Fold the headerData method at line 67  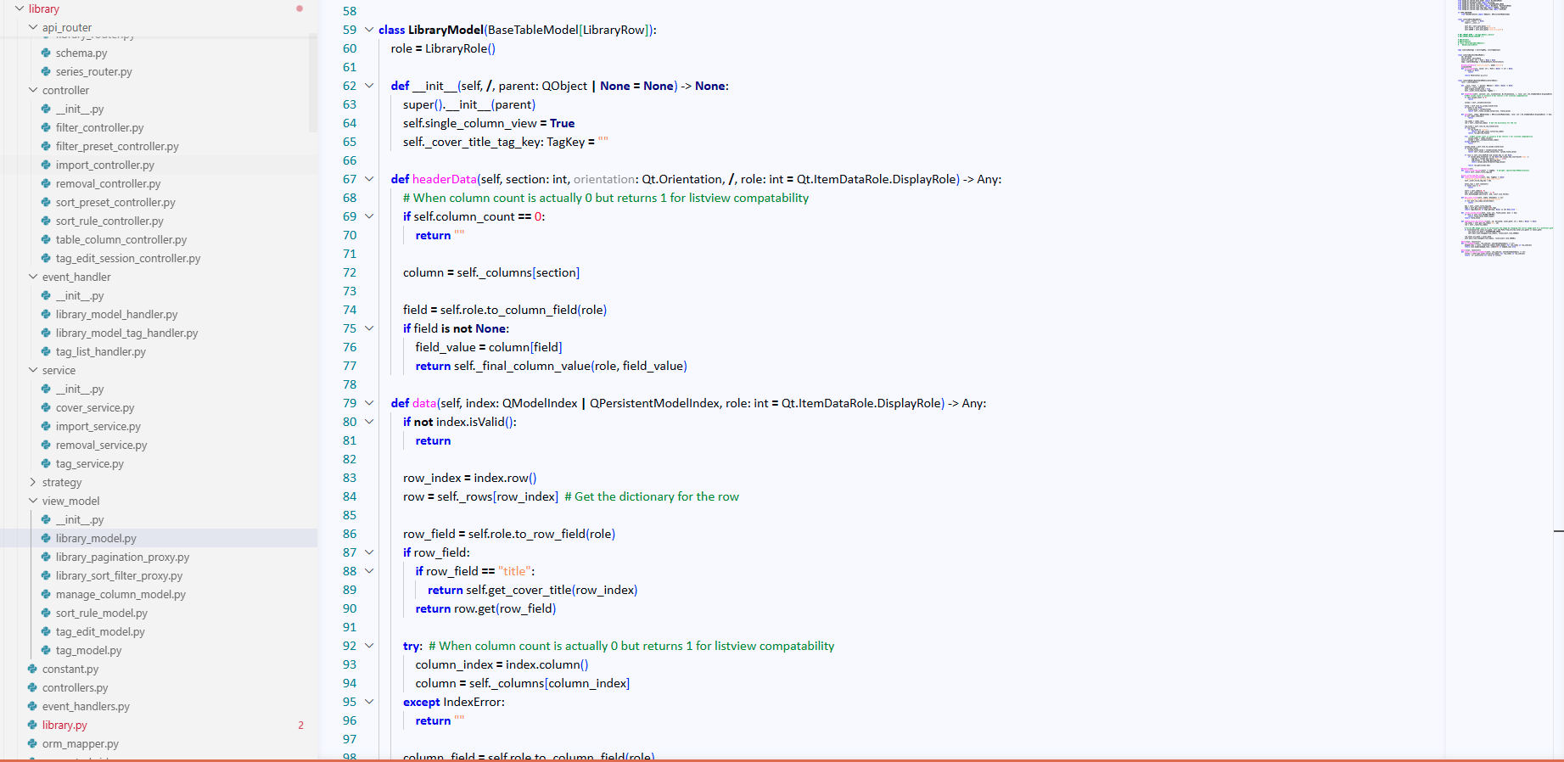369,179
